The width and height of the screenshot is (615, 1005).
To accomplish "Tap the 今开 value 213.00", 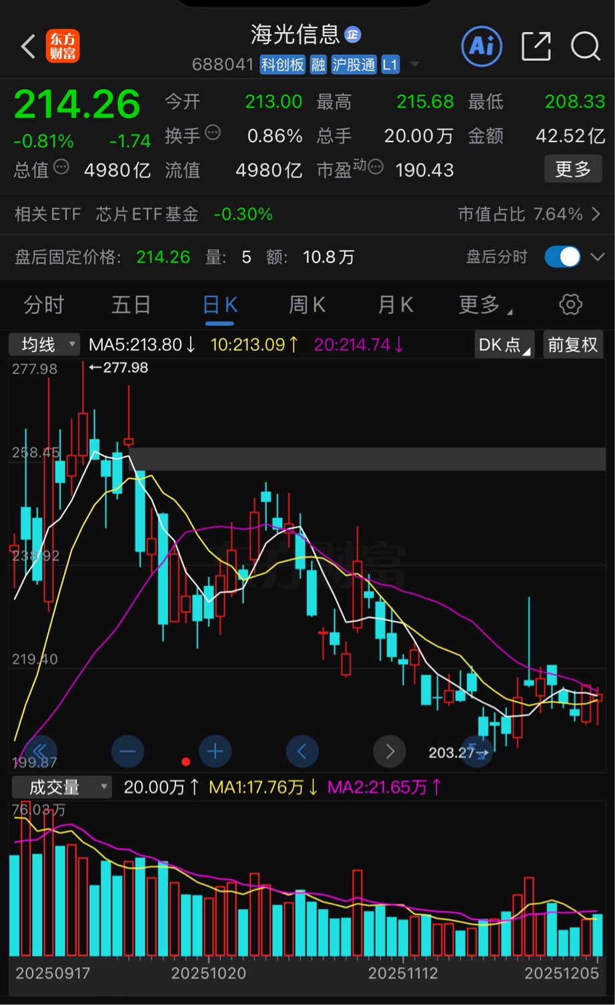I will coord(273,101).
